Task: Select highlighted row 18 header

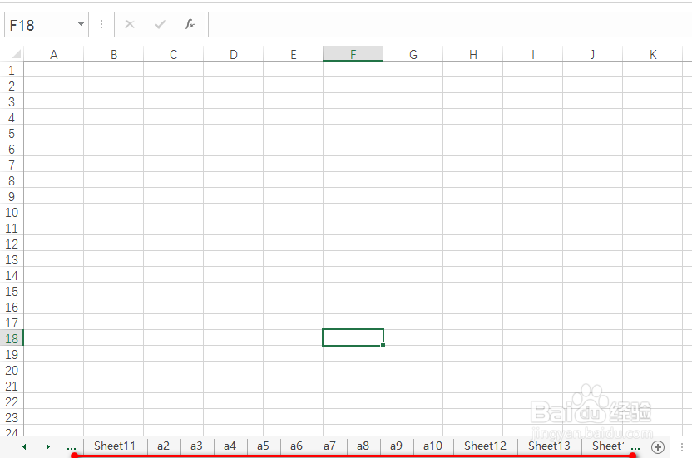Action: pyautogui.click(x=12, y=338)
